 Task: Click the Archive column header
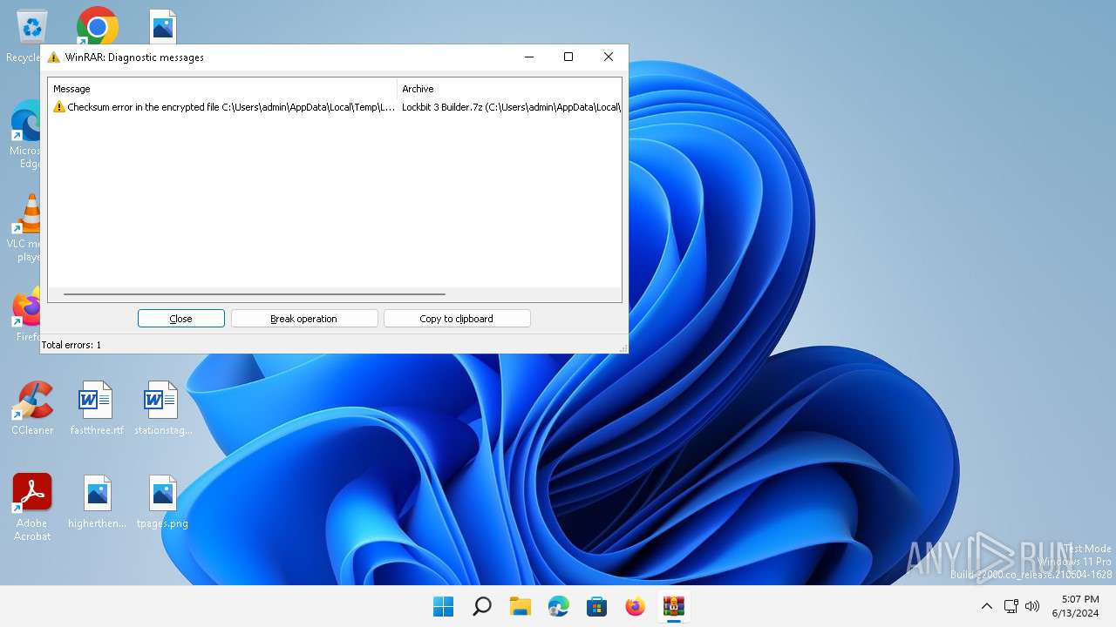509,89
